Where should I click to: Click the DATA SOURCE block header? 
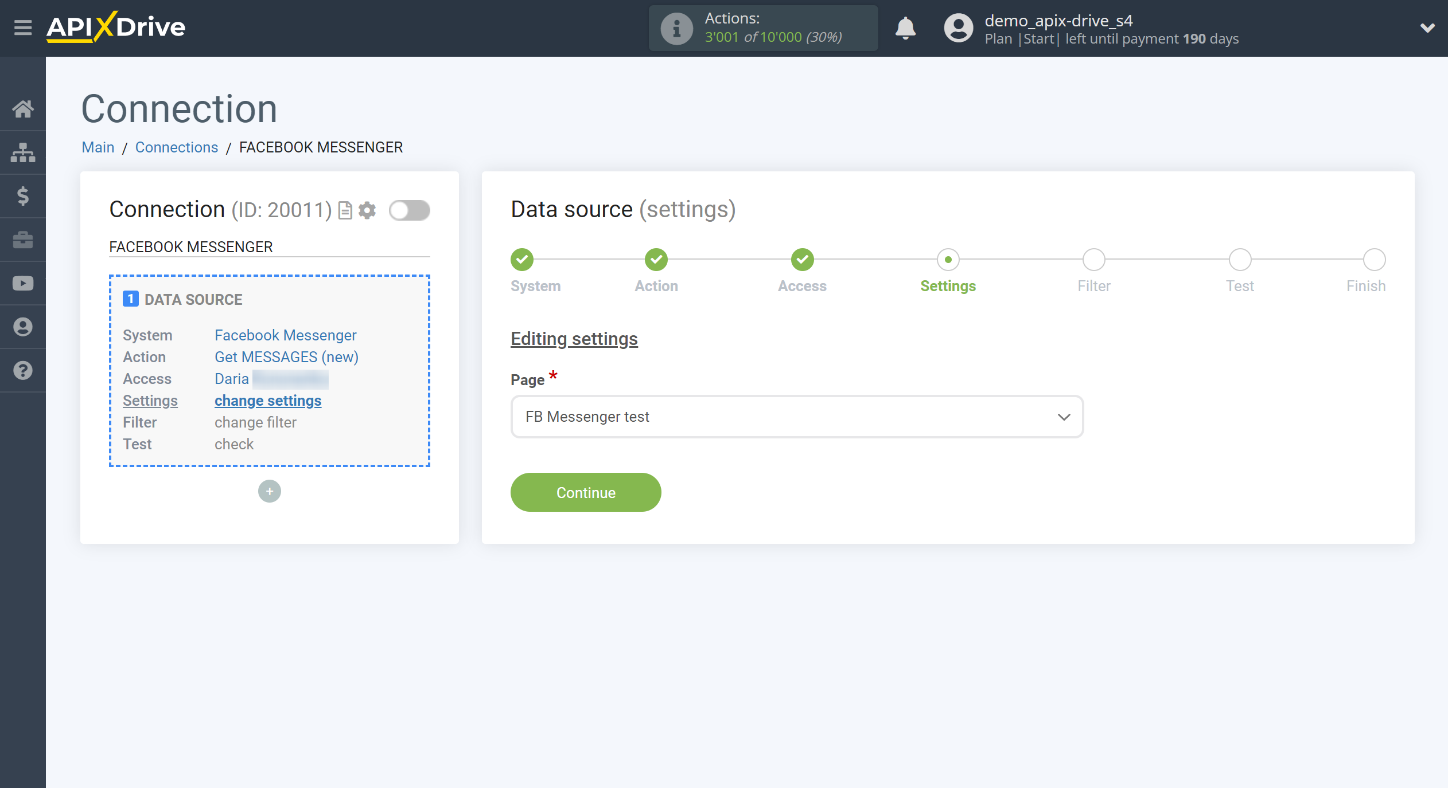[193, 299]
